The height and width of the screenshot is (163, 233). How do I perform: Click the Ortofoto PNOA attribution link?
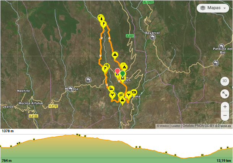coord(201,126)
